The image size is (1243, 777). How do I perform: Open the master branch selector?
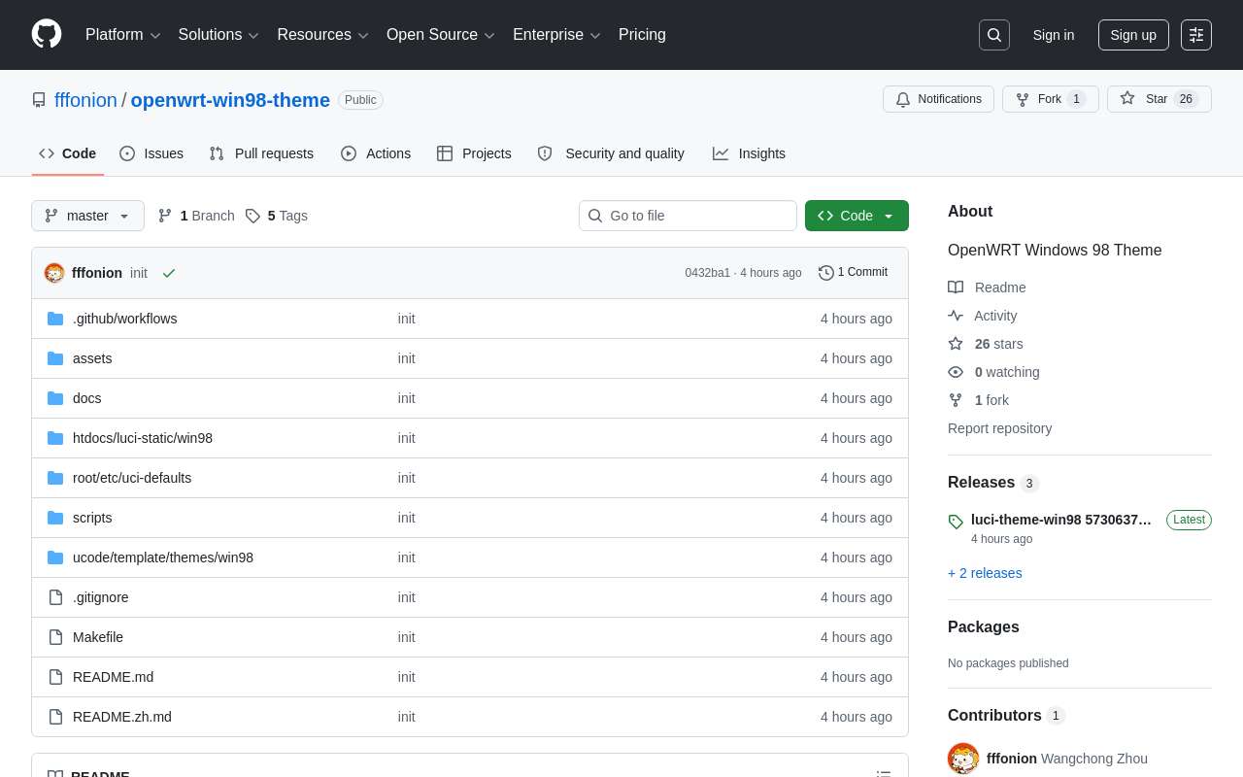(87, 216)
